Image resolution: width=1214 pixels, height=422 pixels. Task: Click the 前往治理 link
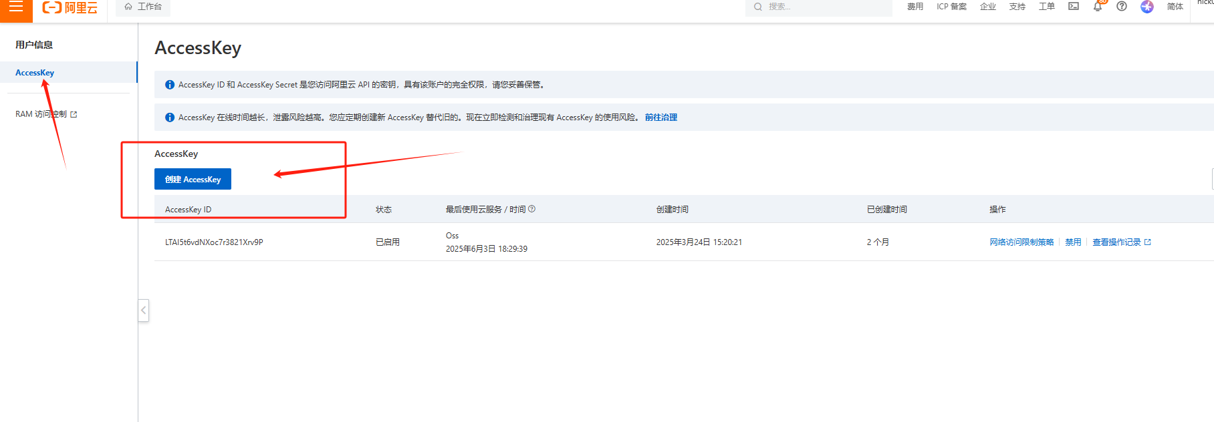[661, 118]
